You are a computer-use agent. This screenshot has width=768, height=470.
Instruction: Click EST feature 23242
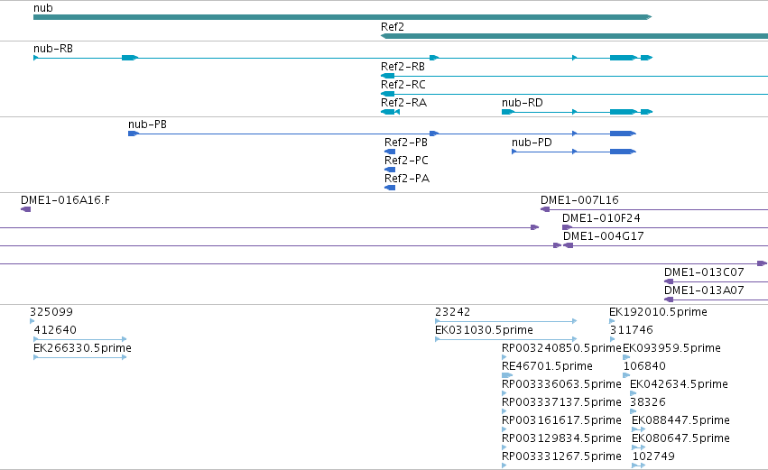pyautogui.click(x=505, y=321)
